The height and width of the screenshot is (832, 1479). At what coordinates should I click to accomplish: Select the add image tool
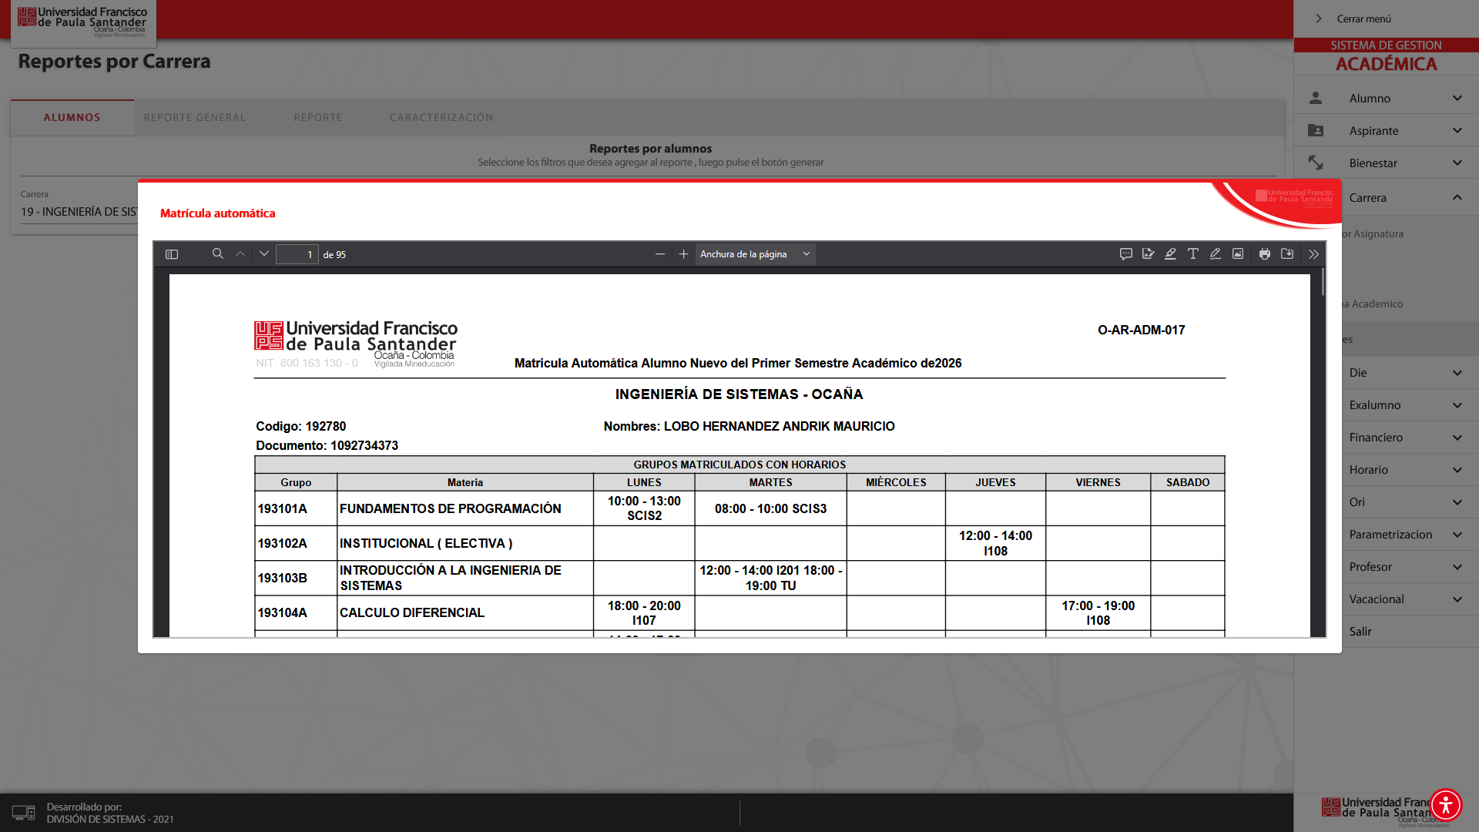point(1238,253)
